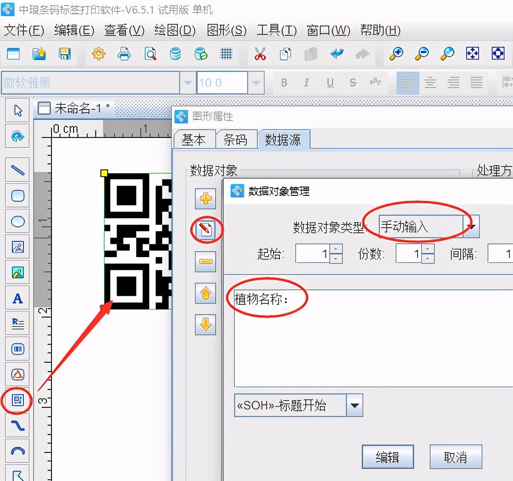Click the 植物名称 text input area

(373, 338)
